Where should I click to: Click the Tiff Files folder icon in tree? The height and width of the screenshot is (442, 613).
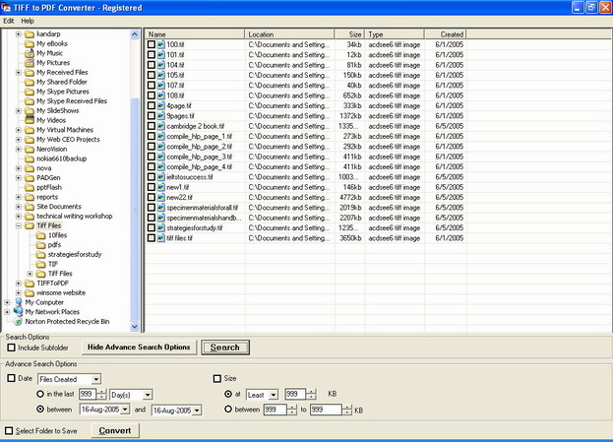(29, 225)
